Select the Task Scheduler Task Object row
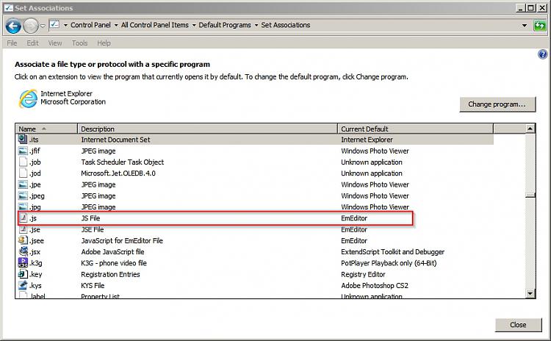This screenshot has height=341, width=551. (255, 162)
